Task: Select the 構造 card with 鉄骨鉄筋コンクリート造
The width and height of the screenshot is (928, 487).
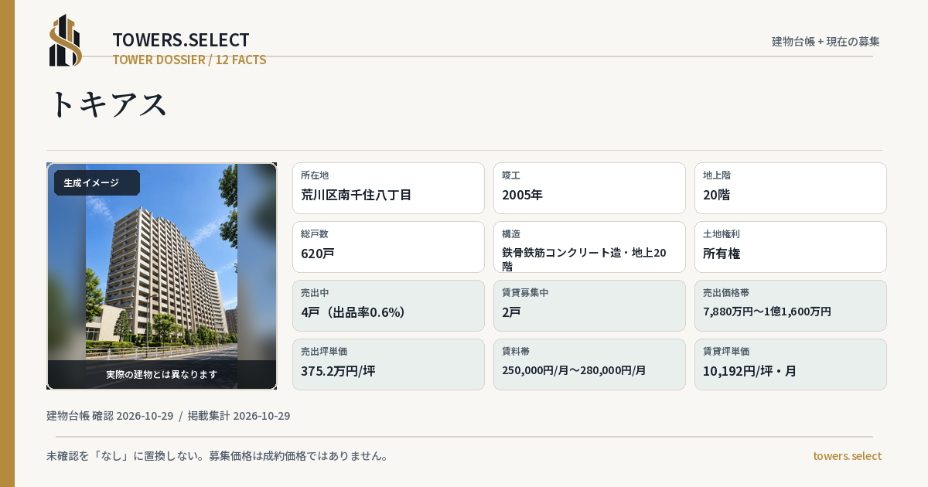Action: (x=589, y=247)
